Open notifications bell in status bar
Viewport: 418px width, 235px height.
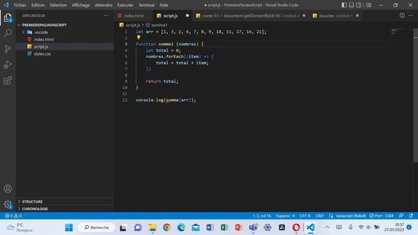[411, 216]
